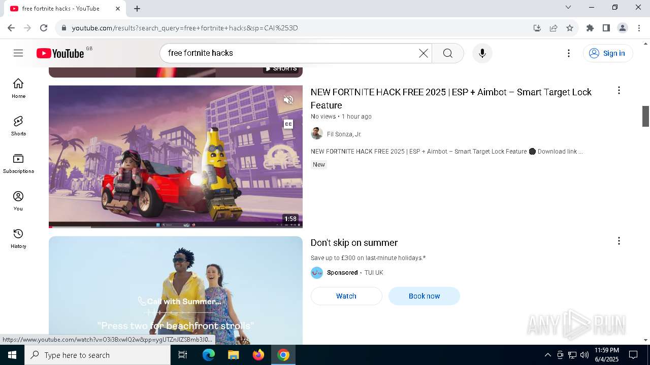
Task: Open Chrome profile avatar
Action: click(x=623, y=28)
